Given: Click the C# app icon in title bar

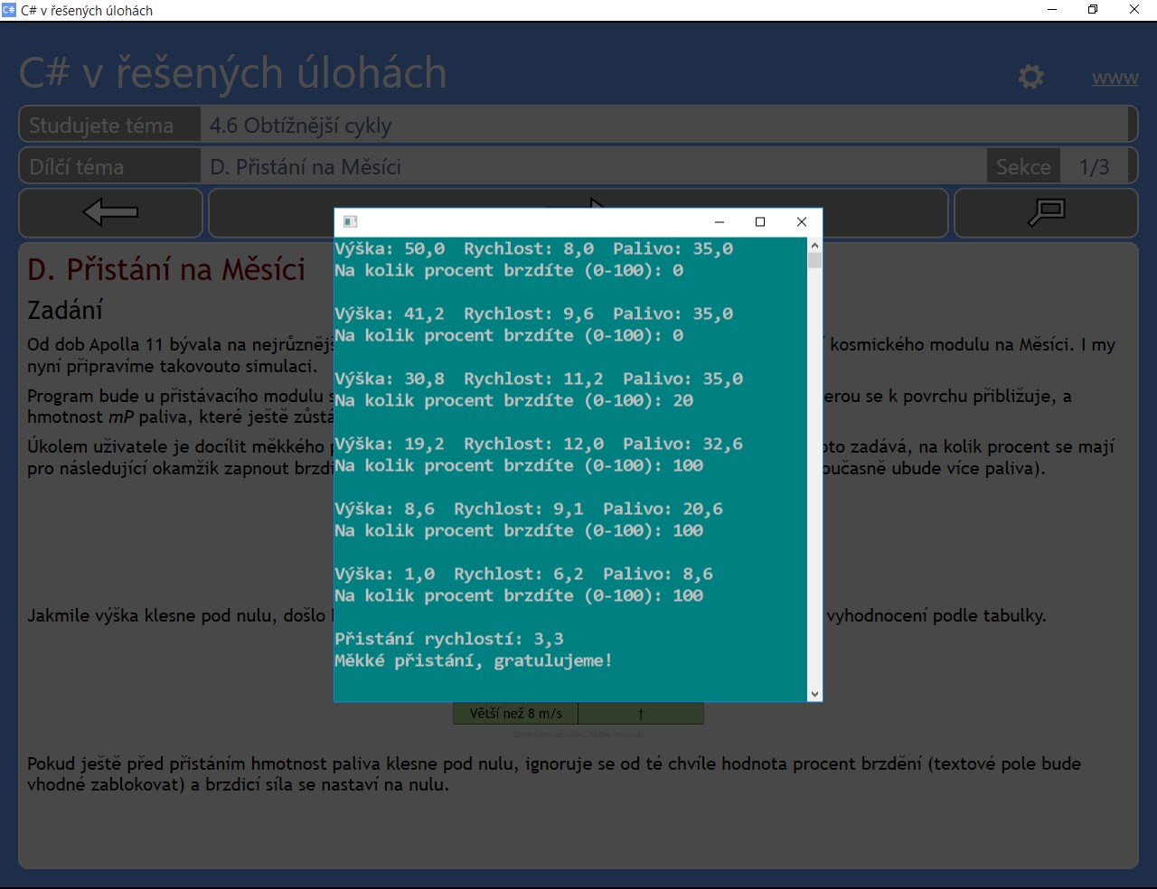Looking at the screenshot, I should (x=9, y=10).
